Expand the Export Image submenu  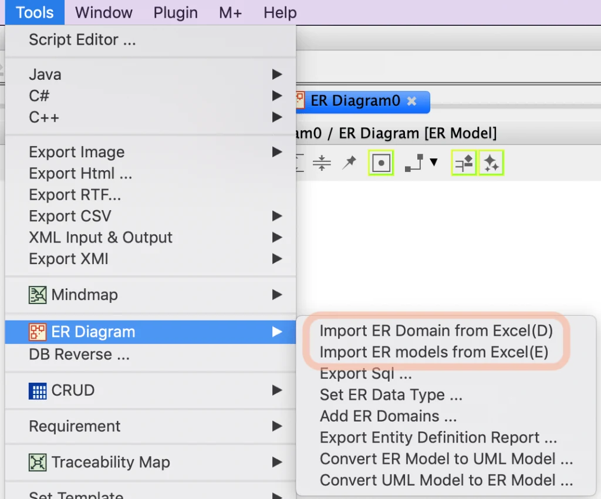click(150, 152)
